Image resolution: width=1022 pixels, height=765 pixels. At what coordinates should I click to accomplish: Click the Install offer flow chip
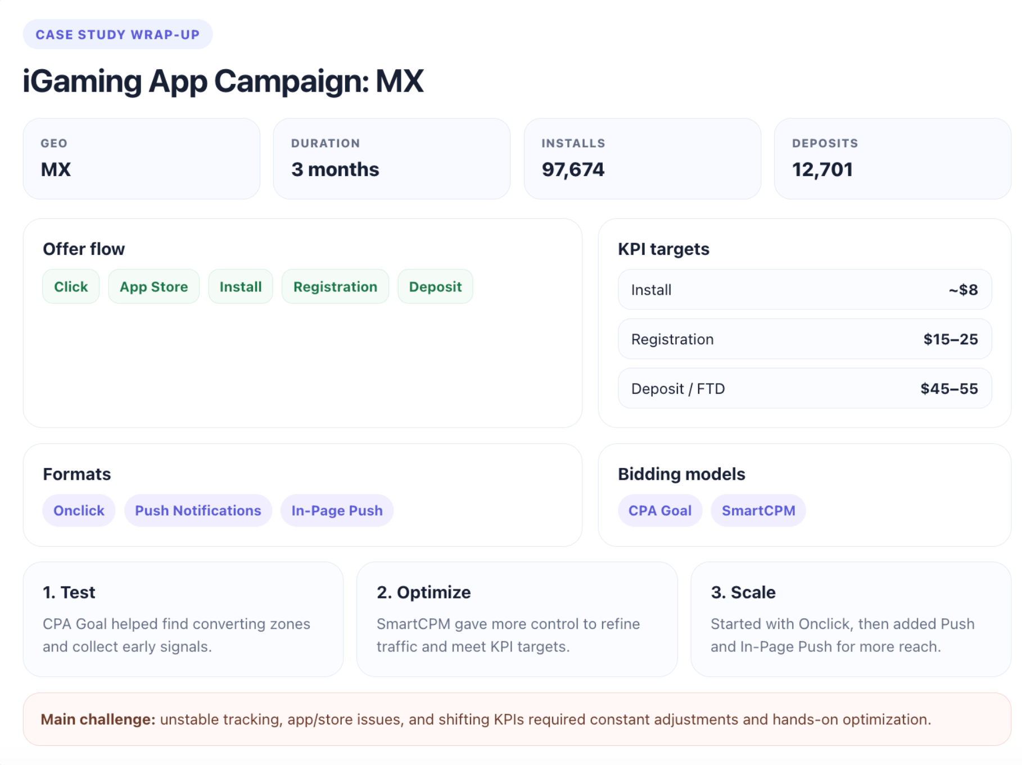click(241, 286)
